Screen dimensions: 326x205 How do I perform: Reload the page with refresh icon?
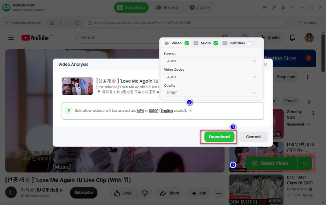pos(77,23)
